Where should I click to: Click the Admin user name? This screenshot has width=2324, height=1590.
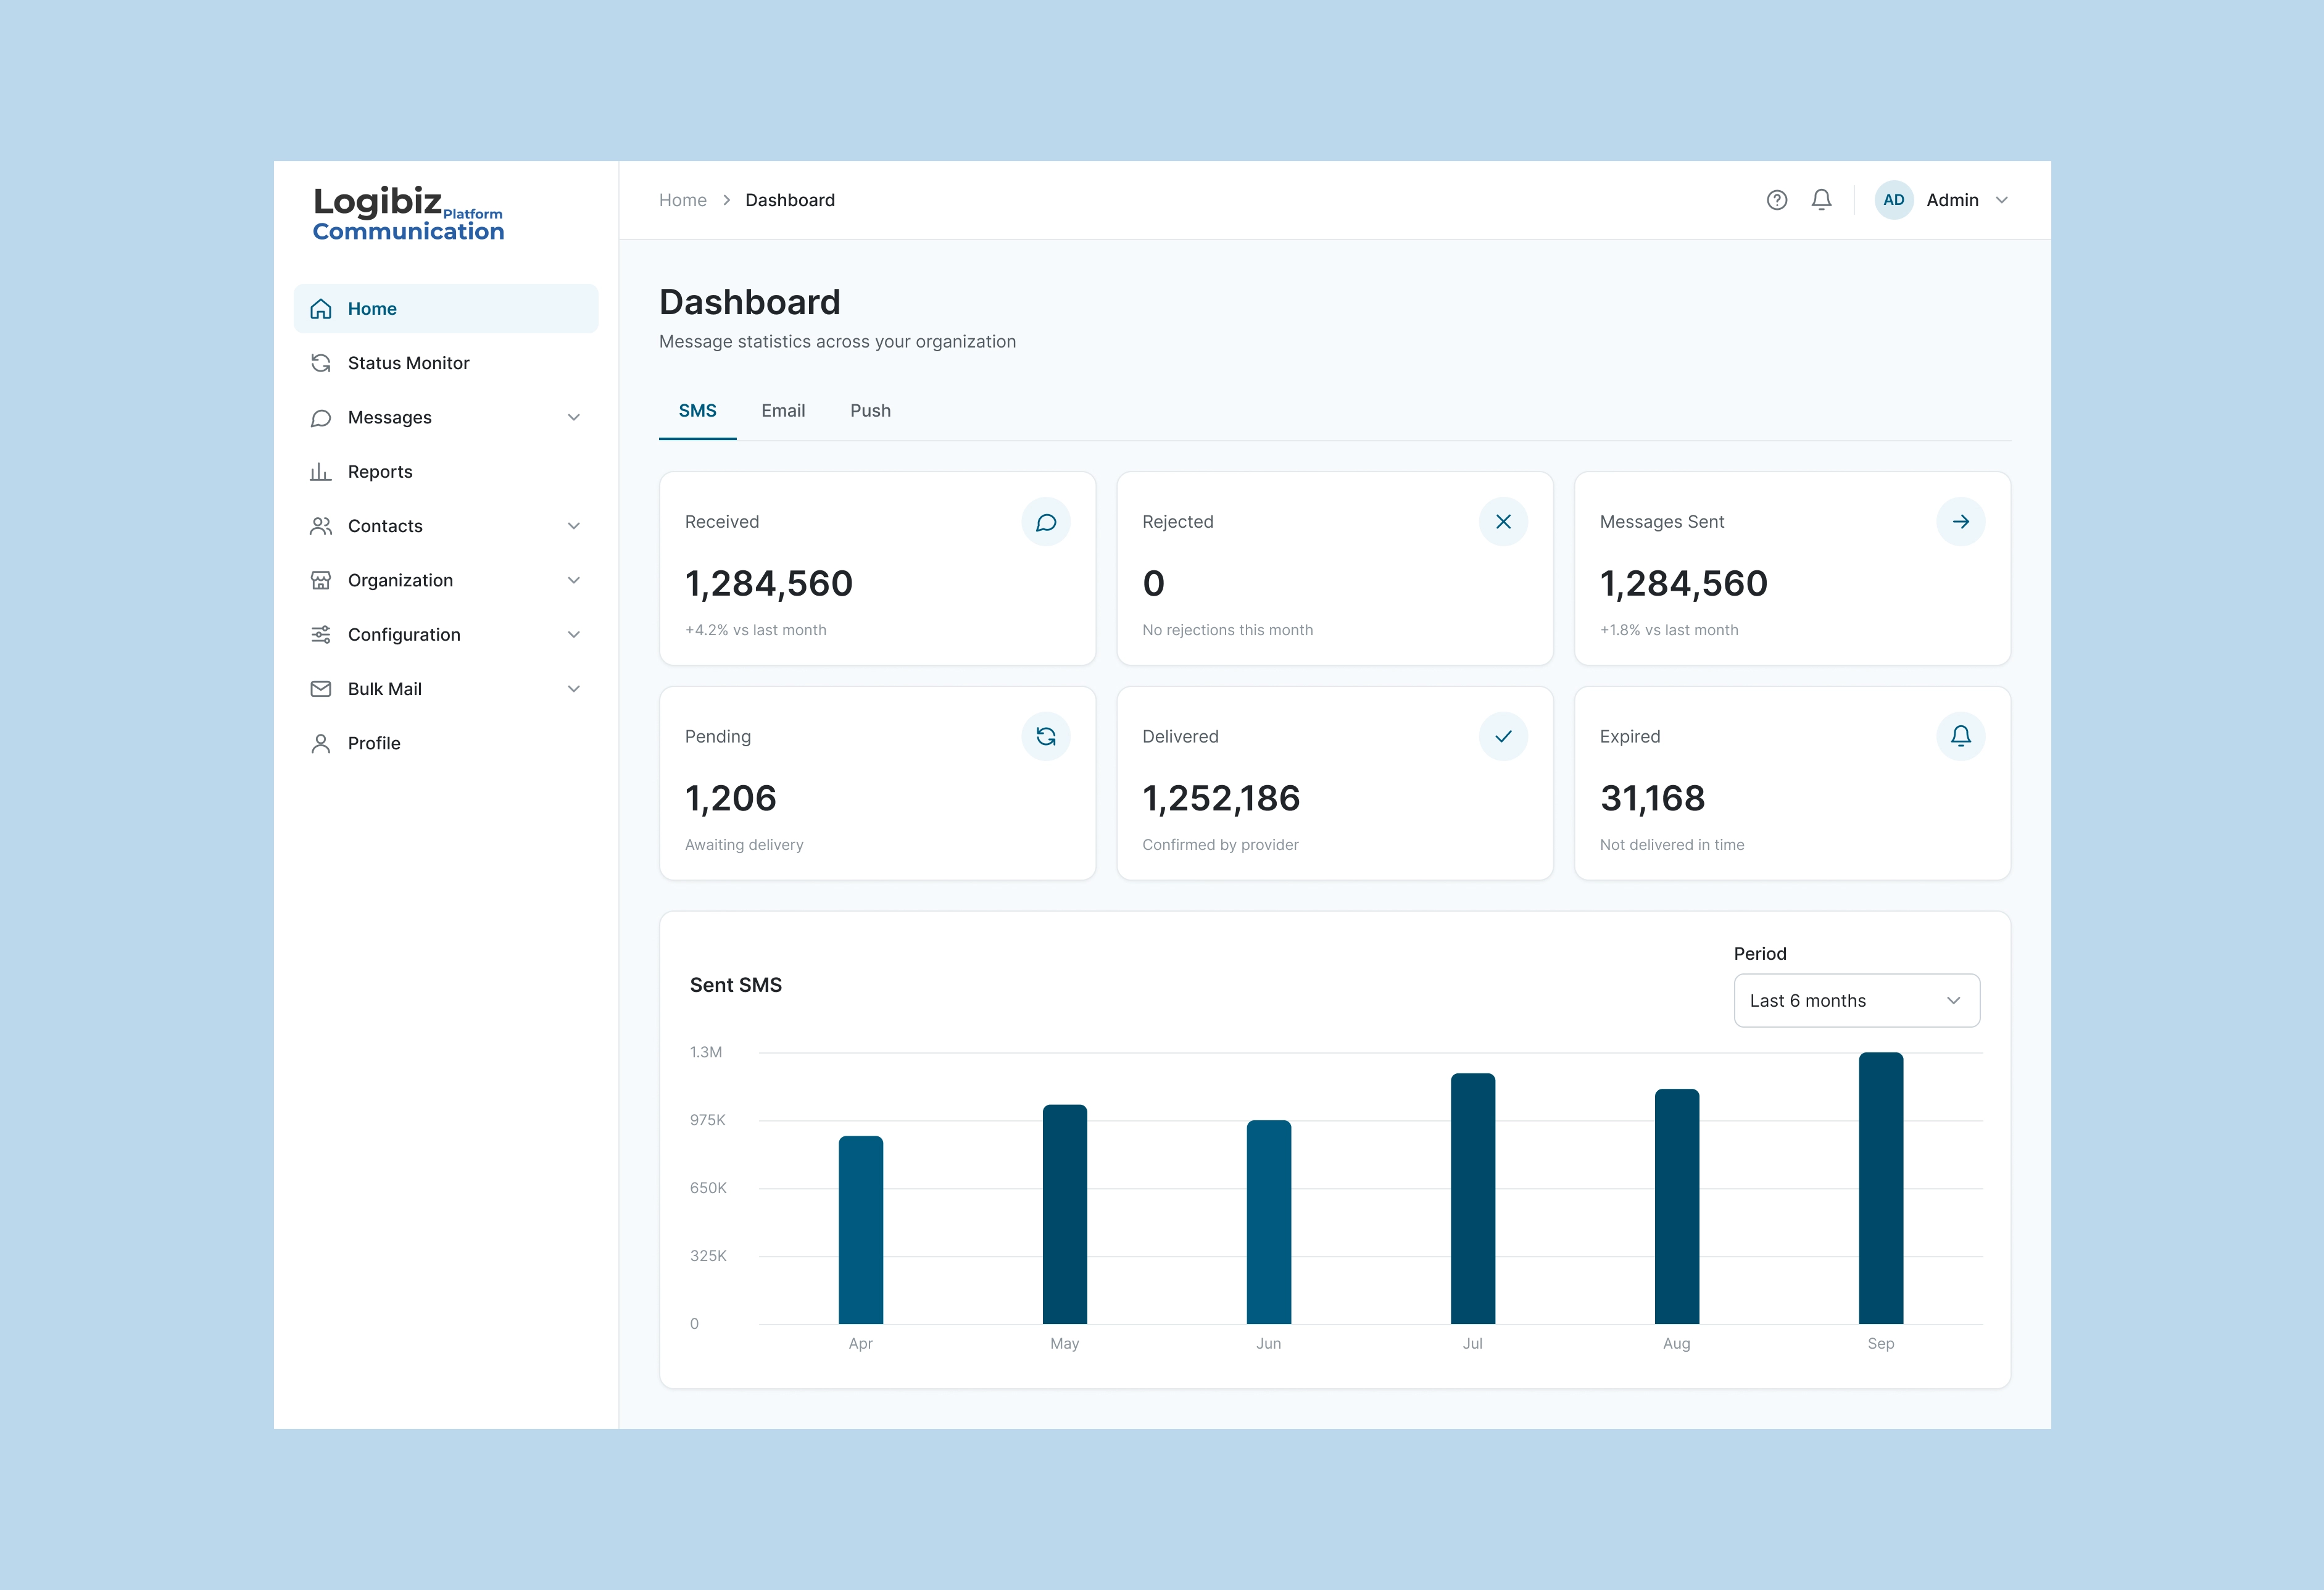pos(1952,200)
